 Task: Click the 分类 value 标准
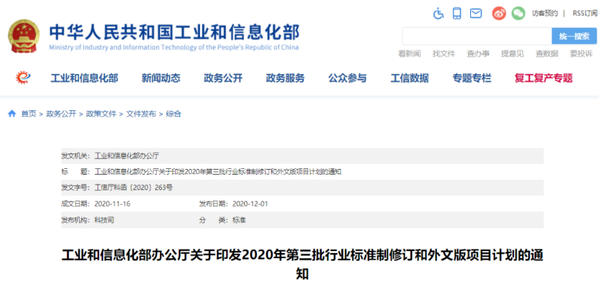(239, 221)
